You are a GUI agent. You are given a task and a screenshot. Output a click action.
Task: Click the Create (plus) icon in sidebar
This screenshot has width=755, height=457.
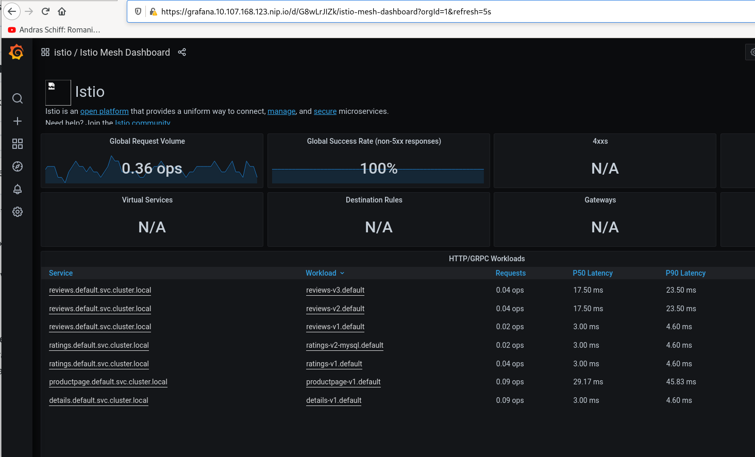(x=17, y=121)
